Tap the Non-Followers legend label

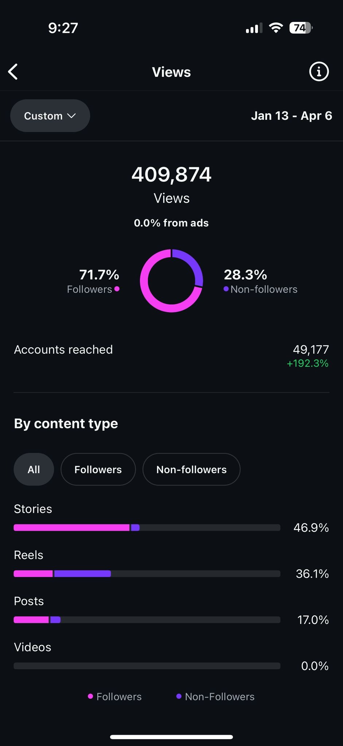click(x=219, y=696)
